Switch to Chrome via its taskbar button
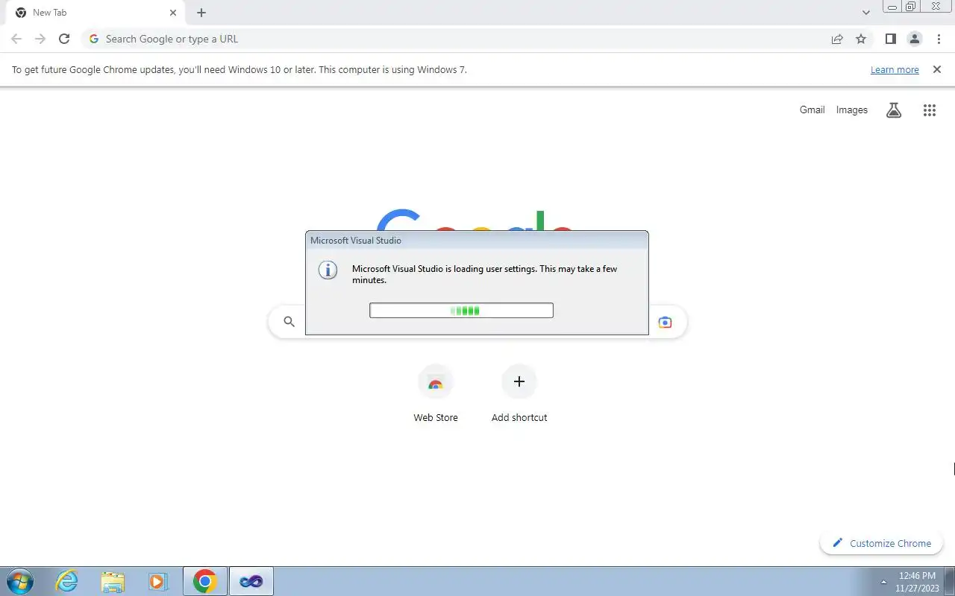 pyautogui.click(x=204, y=581)
